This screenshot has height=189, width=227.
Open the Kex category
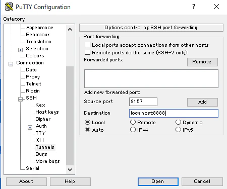click(x=40, y=105)
